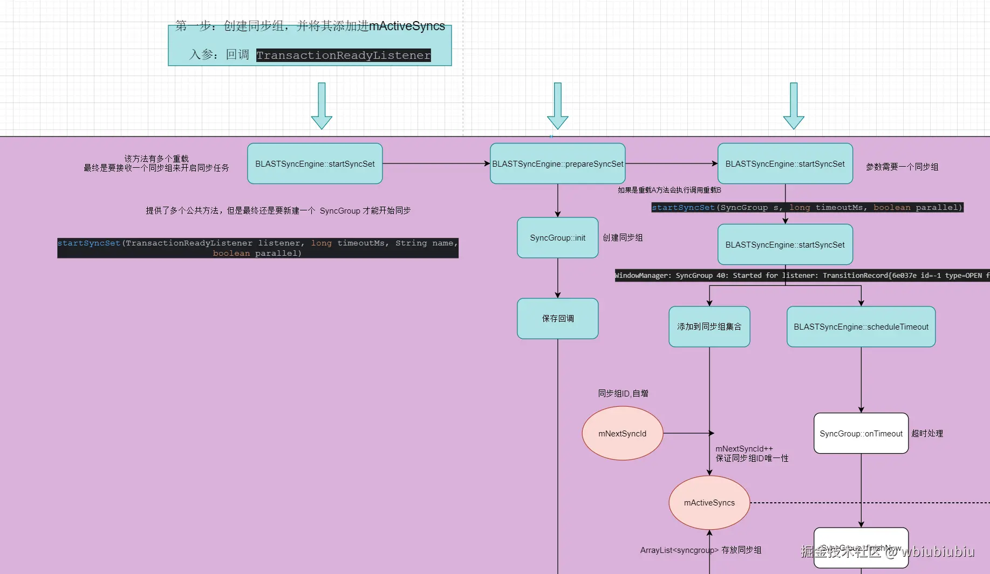Click the BLASTSyncEngine::scheduleTimeout node

[x=861, y=326]
